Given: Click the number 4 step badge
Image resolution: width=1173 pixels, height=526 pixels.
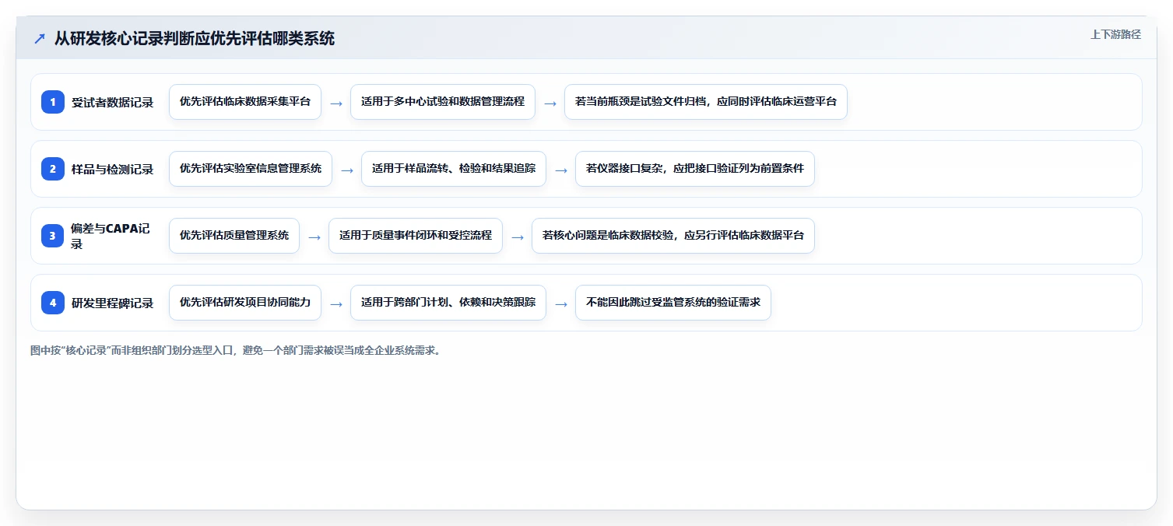Looking at the screenshot, I should (53, 303).
